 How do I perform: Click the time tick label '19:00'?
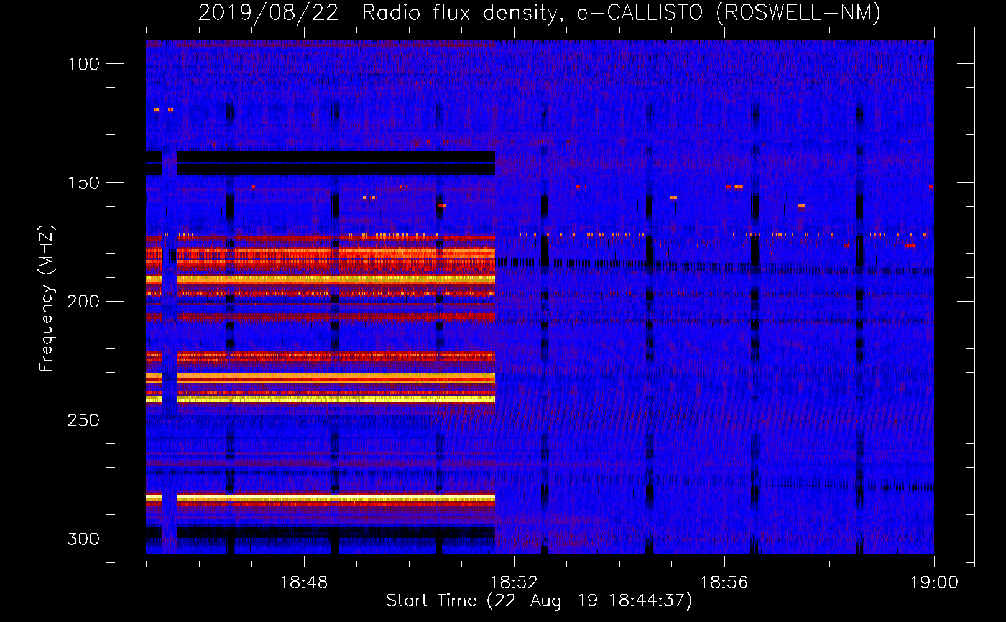pos(934,582)
